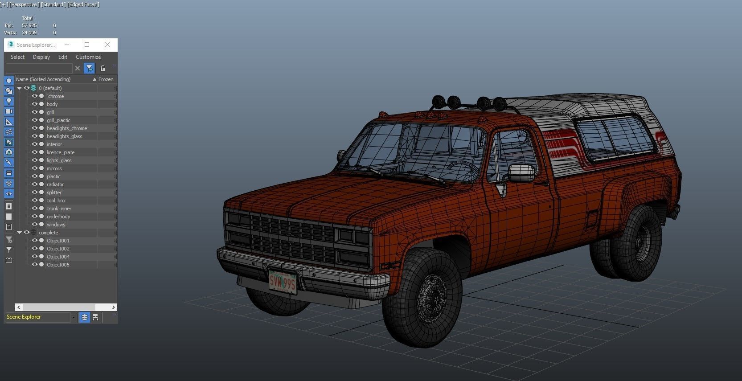Select the underbody object row
742x381 pixels.
tap(66, 217)
